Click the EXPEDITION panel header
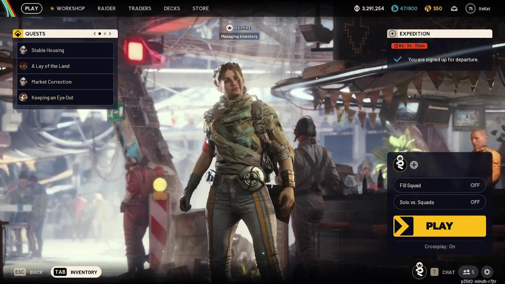The width and height of the screenshot is (505, 284). coord(440,34)
